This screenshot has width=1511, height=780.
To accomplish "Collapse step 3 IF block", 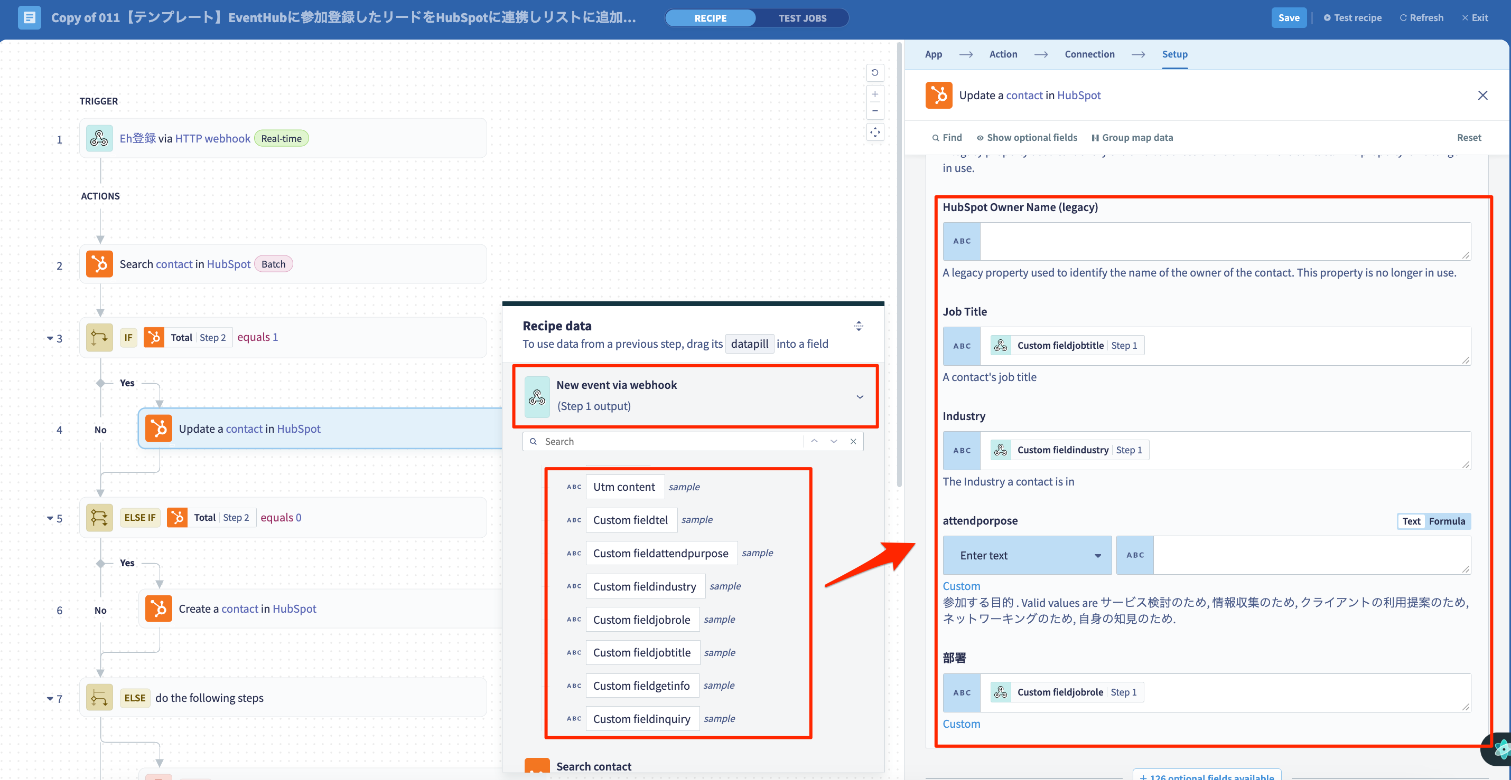I will pyautogui.click(x=50, y=338).
